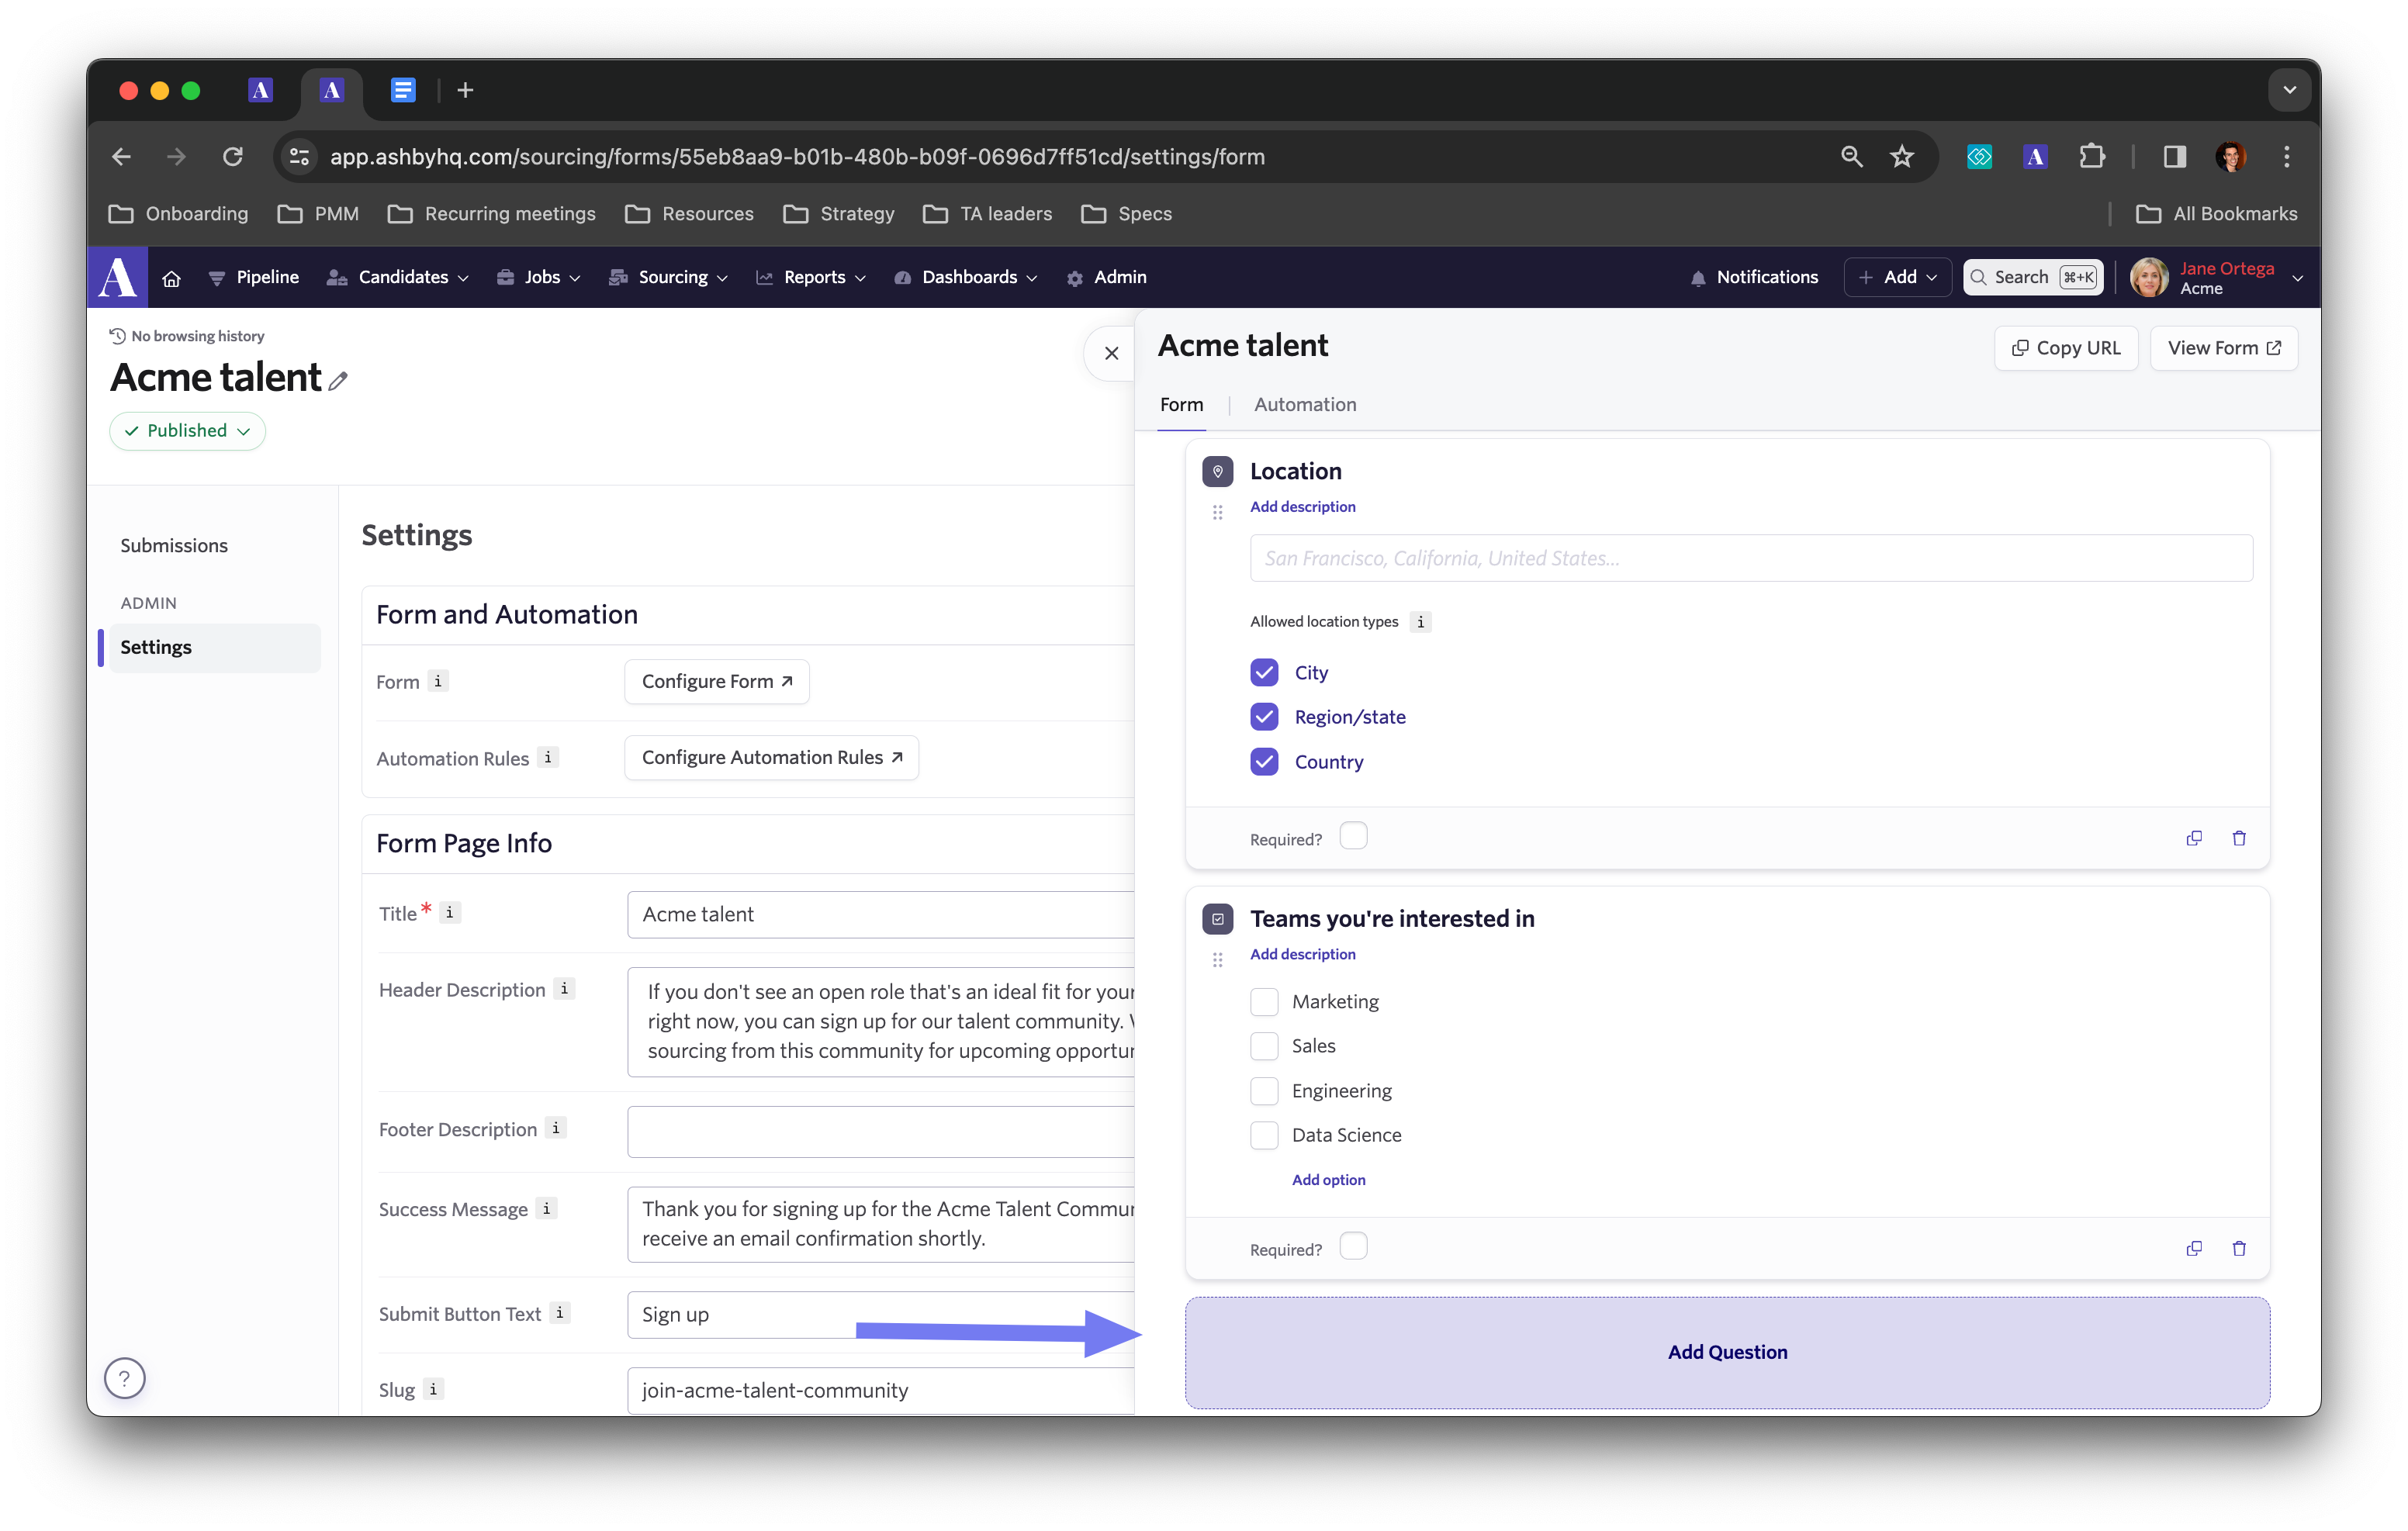2408x1531 pixels.
Task: Open Submissions in the left sidebar
Action: click(174, 545)
